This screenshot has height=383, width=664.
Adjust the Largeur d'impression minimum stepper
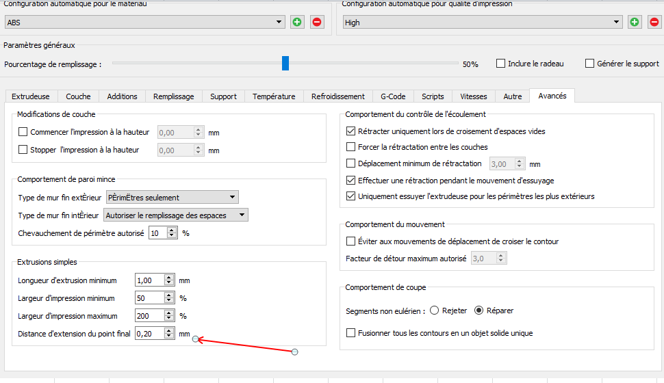(x=169, y=298)
